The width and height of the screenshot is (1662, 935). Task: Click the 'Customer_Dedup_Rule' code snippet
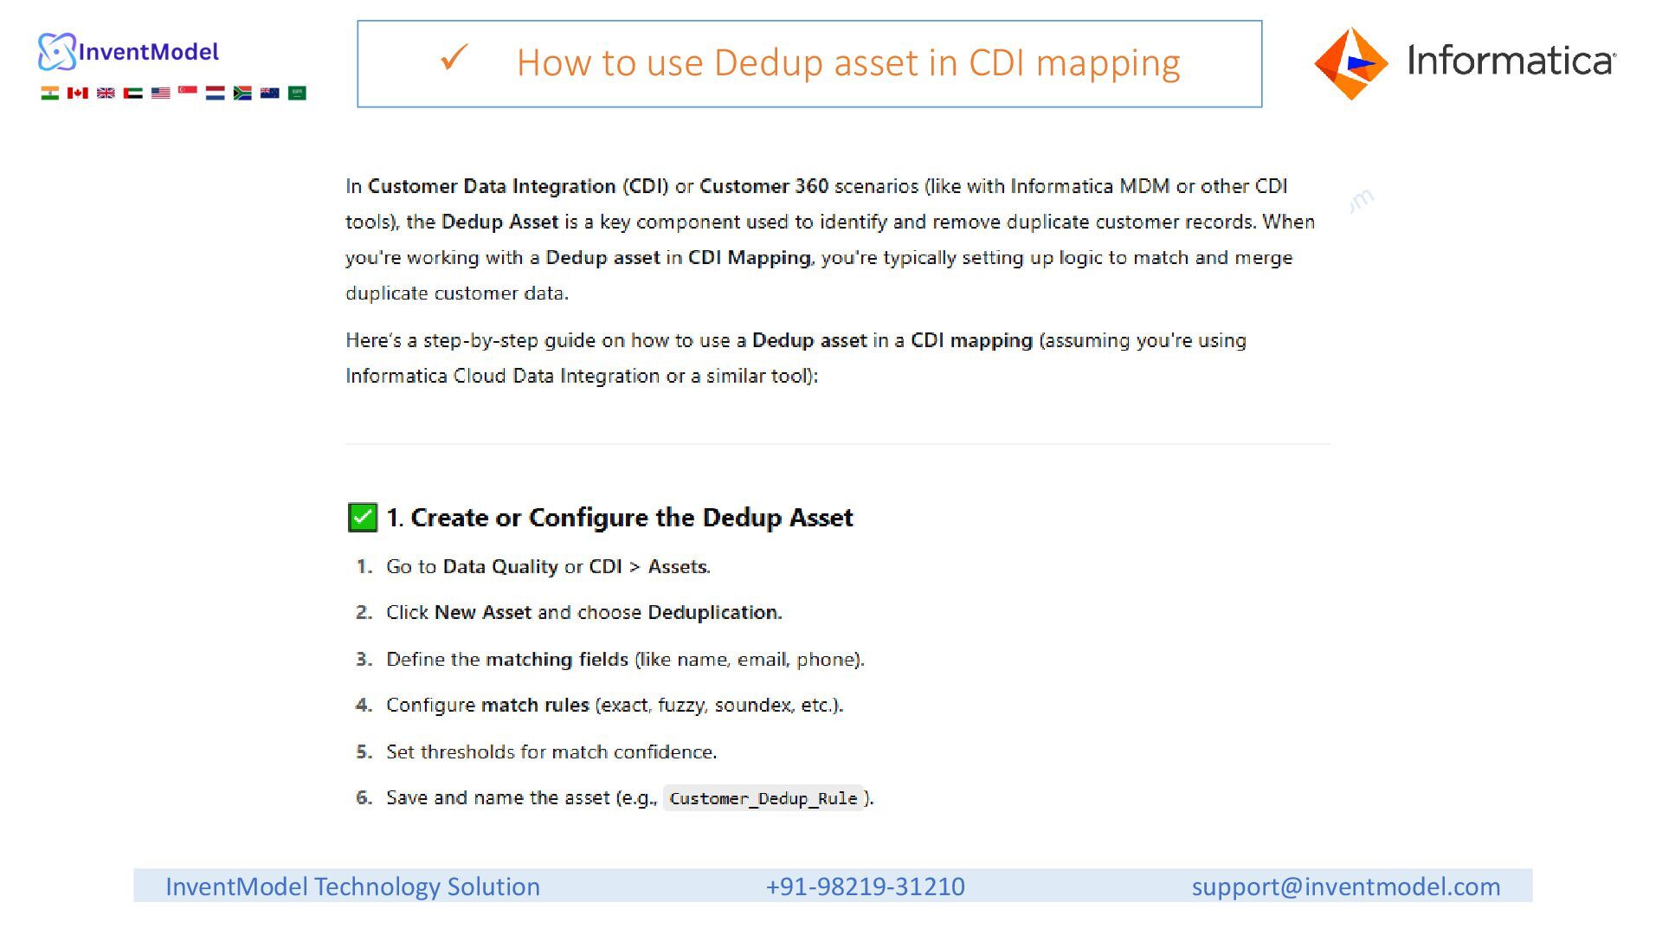(x=763, y=798)
